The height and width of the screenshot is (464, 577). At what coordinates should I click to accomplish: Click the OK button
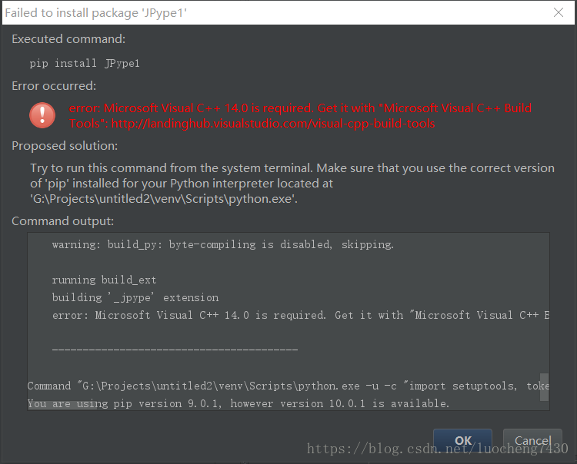click(462, 440)
